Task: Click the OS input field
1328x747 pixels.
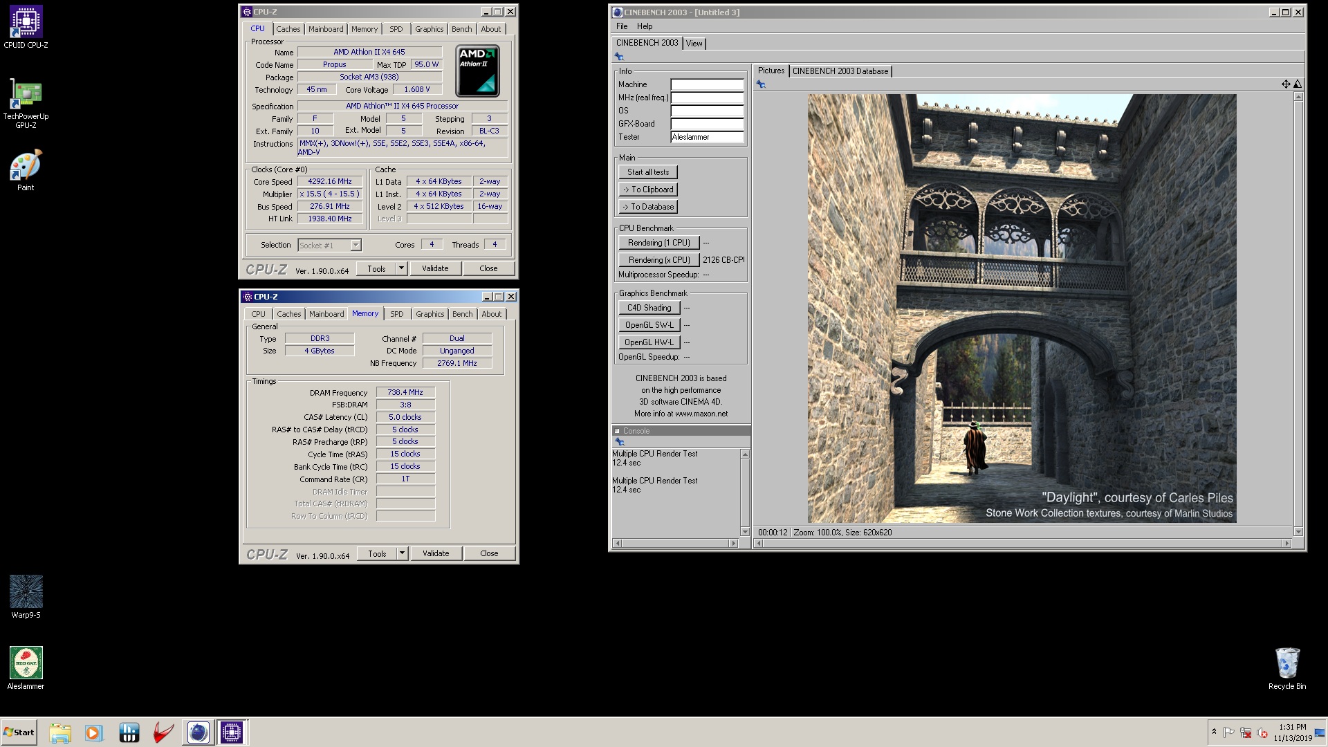Action: pos(707,111)
